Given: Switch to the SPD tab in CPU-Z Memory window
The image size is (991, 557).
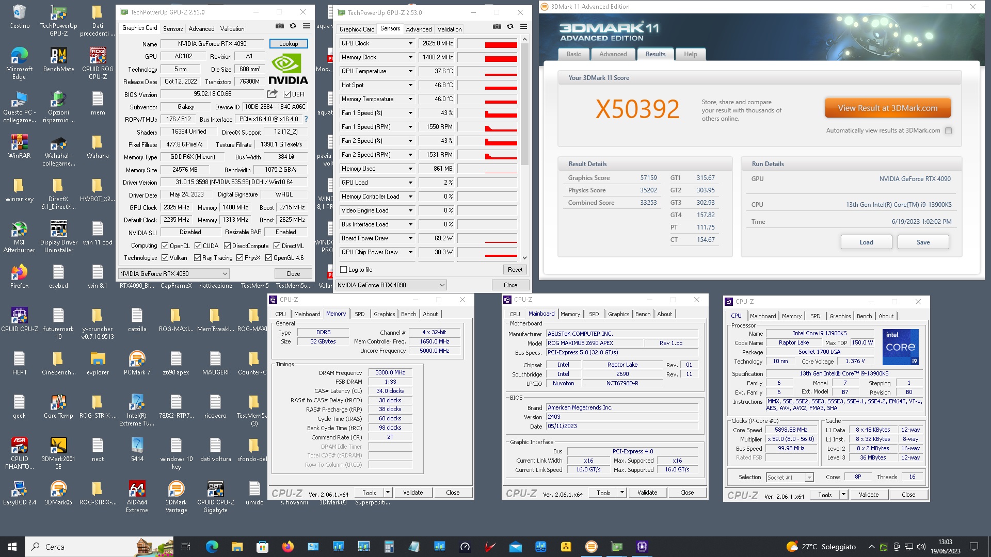Looking at the screenshot, I should pyautogui.click(x=360, y=314).
